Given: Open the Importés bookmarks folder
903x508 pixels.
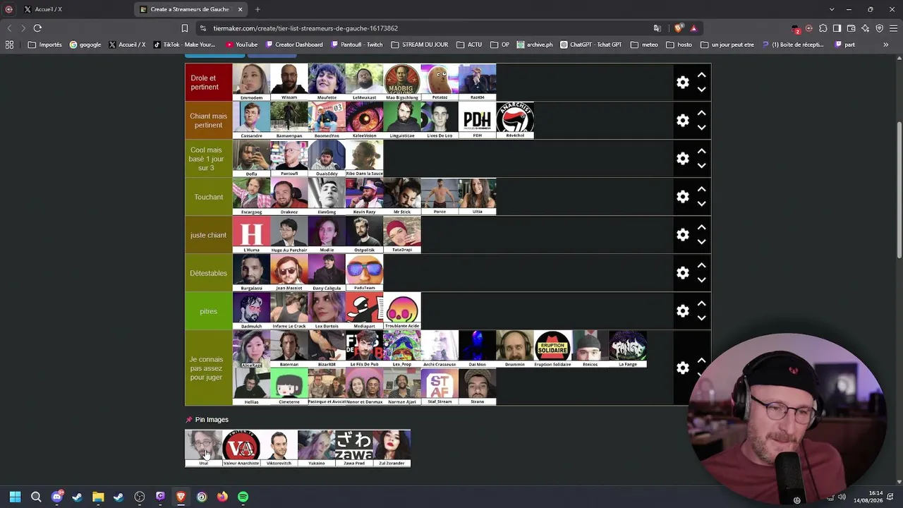Looking at the screenshot, I should 45,44.
